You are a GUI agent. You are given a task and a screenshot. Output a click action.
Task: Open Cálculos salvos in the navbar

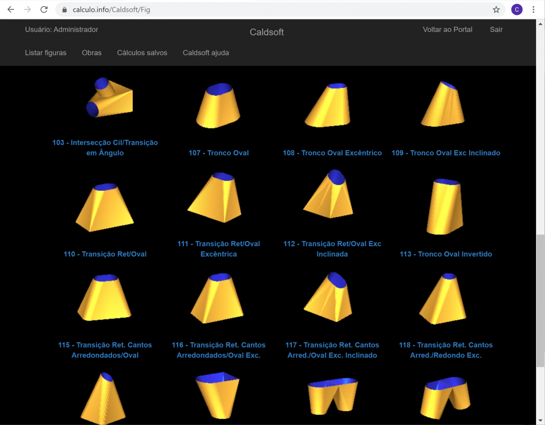(142, 53)
